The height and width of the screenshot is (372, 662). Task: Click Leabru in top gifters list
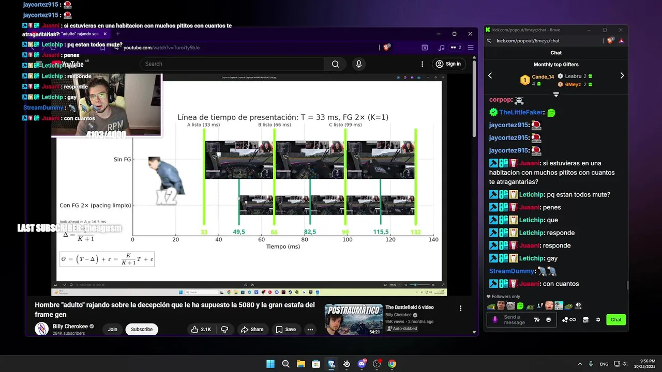coord(573,76)
